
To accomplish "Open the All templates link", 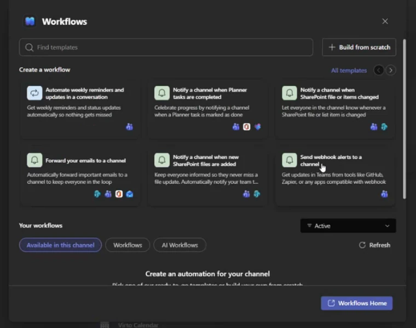I will 349,71.
